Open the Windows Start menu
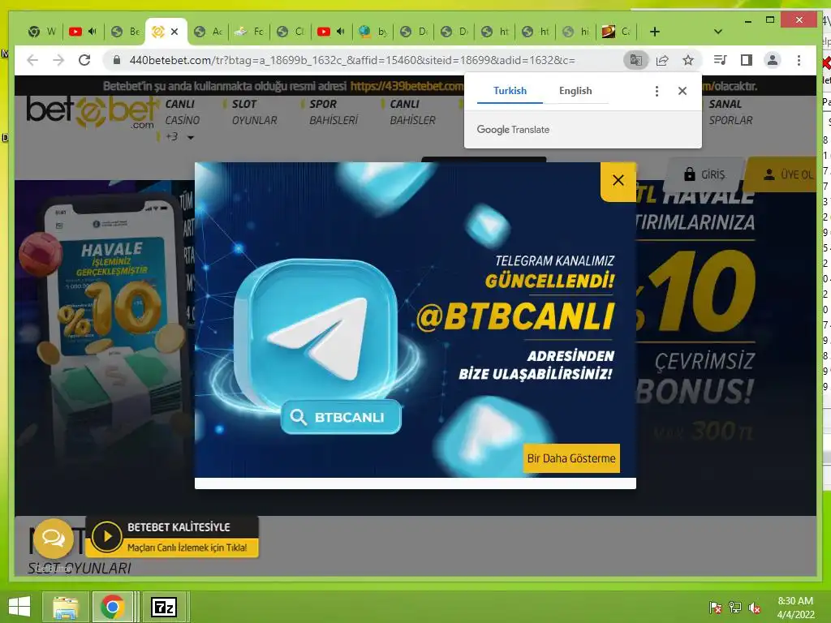This screenshot has height=623, width=831. click(x=19, y=607)
